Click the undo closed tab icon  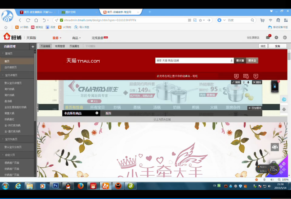pyautogui.click(x=44, y=20)
